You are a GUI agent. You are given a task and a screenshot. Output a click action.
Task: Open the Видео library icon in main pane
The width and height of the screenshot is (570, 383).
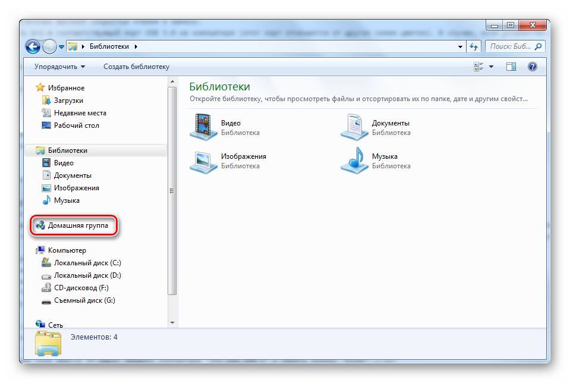(x=204, y=127)
